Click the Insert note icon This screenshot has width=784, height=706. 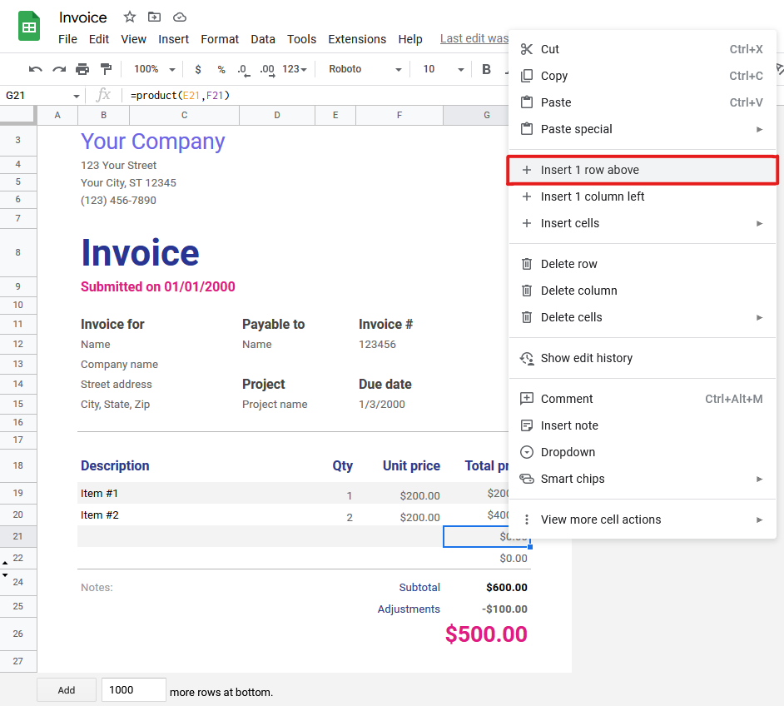pos(527,425)
